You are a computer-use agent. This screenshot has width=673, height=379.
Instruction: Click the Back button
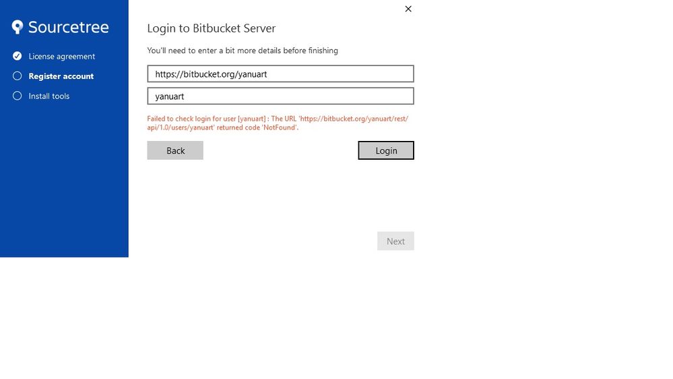click(175, 150)
